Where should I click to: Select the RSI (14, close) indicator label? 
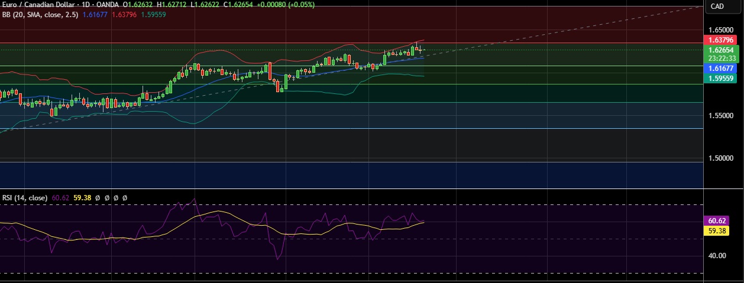[25, 198]
